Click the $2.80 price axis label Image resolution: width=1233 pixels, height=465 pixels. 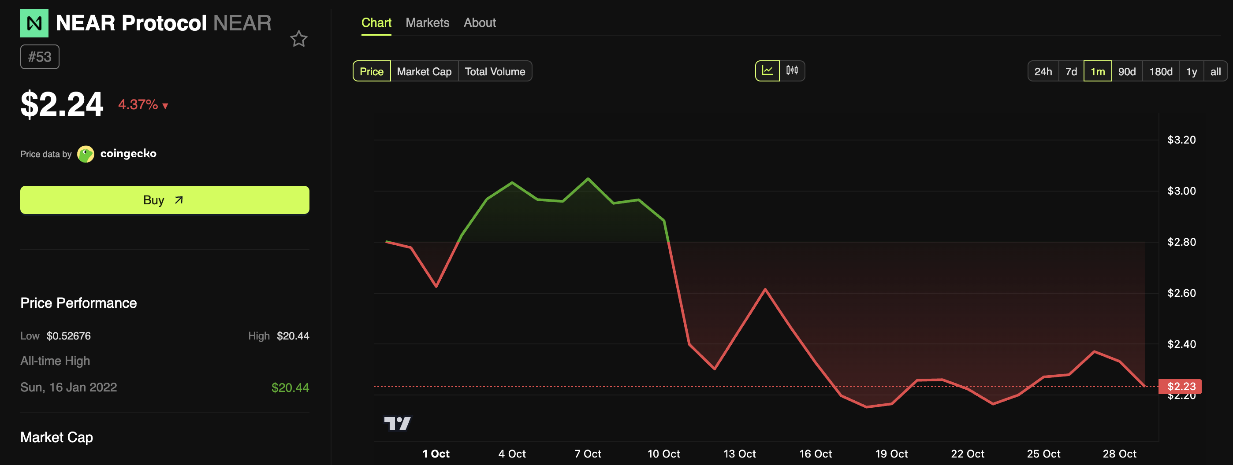point(1181,242)
